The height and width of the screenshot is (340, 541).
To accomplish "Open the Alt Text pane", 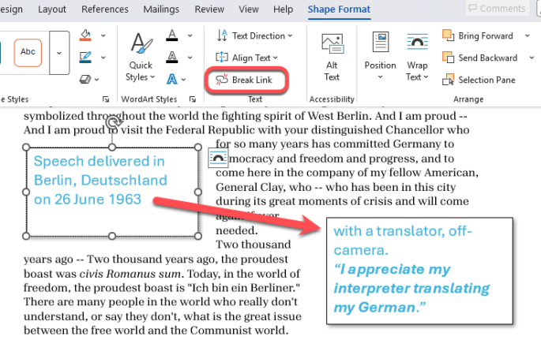I will pyautogui.click(x=332, y=58).
